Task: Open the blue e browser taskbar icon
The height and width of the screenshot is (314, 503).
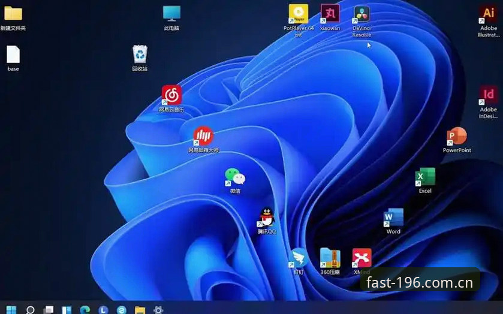Action: coord(122,310)
